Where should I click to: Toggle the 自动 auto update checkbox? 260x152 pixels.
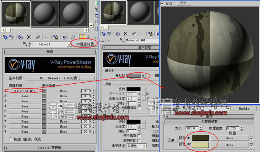tap(163, 3)
